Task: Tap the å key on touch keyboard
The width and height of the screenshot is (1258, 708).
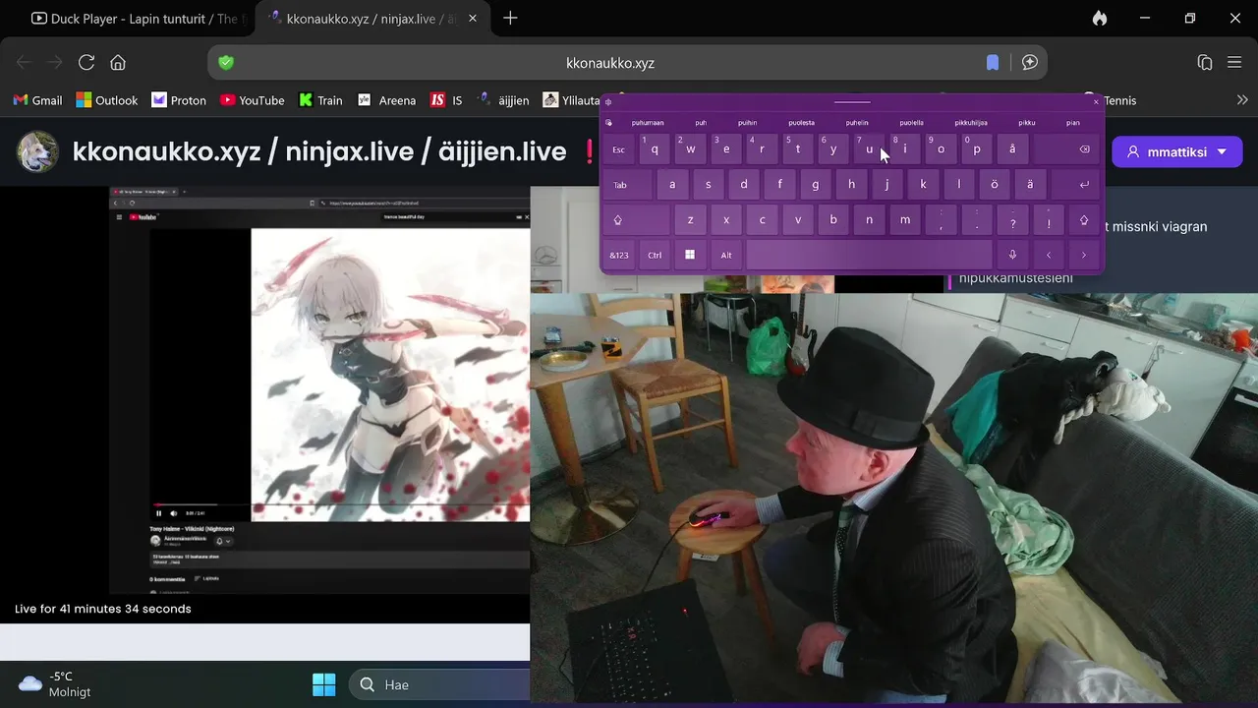Action: pyautogui.click(x=1012, y=149)
